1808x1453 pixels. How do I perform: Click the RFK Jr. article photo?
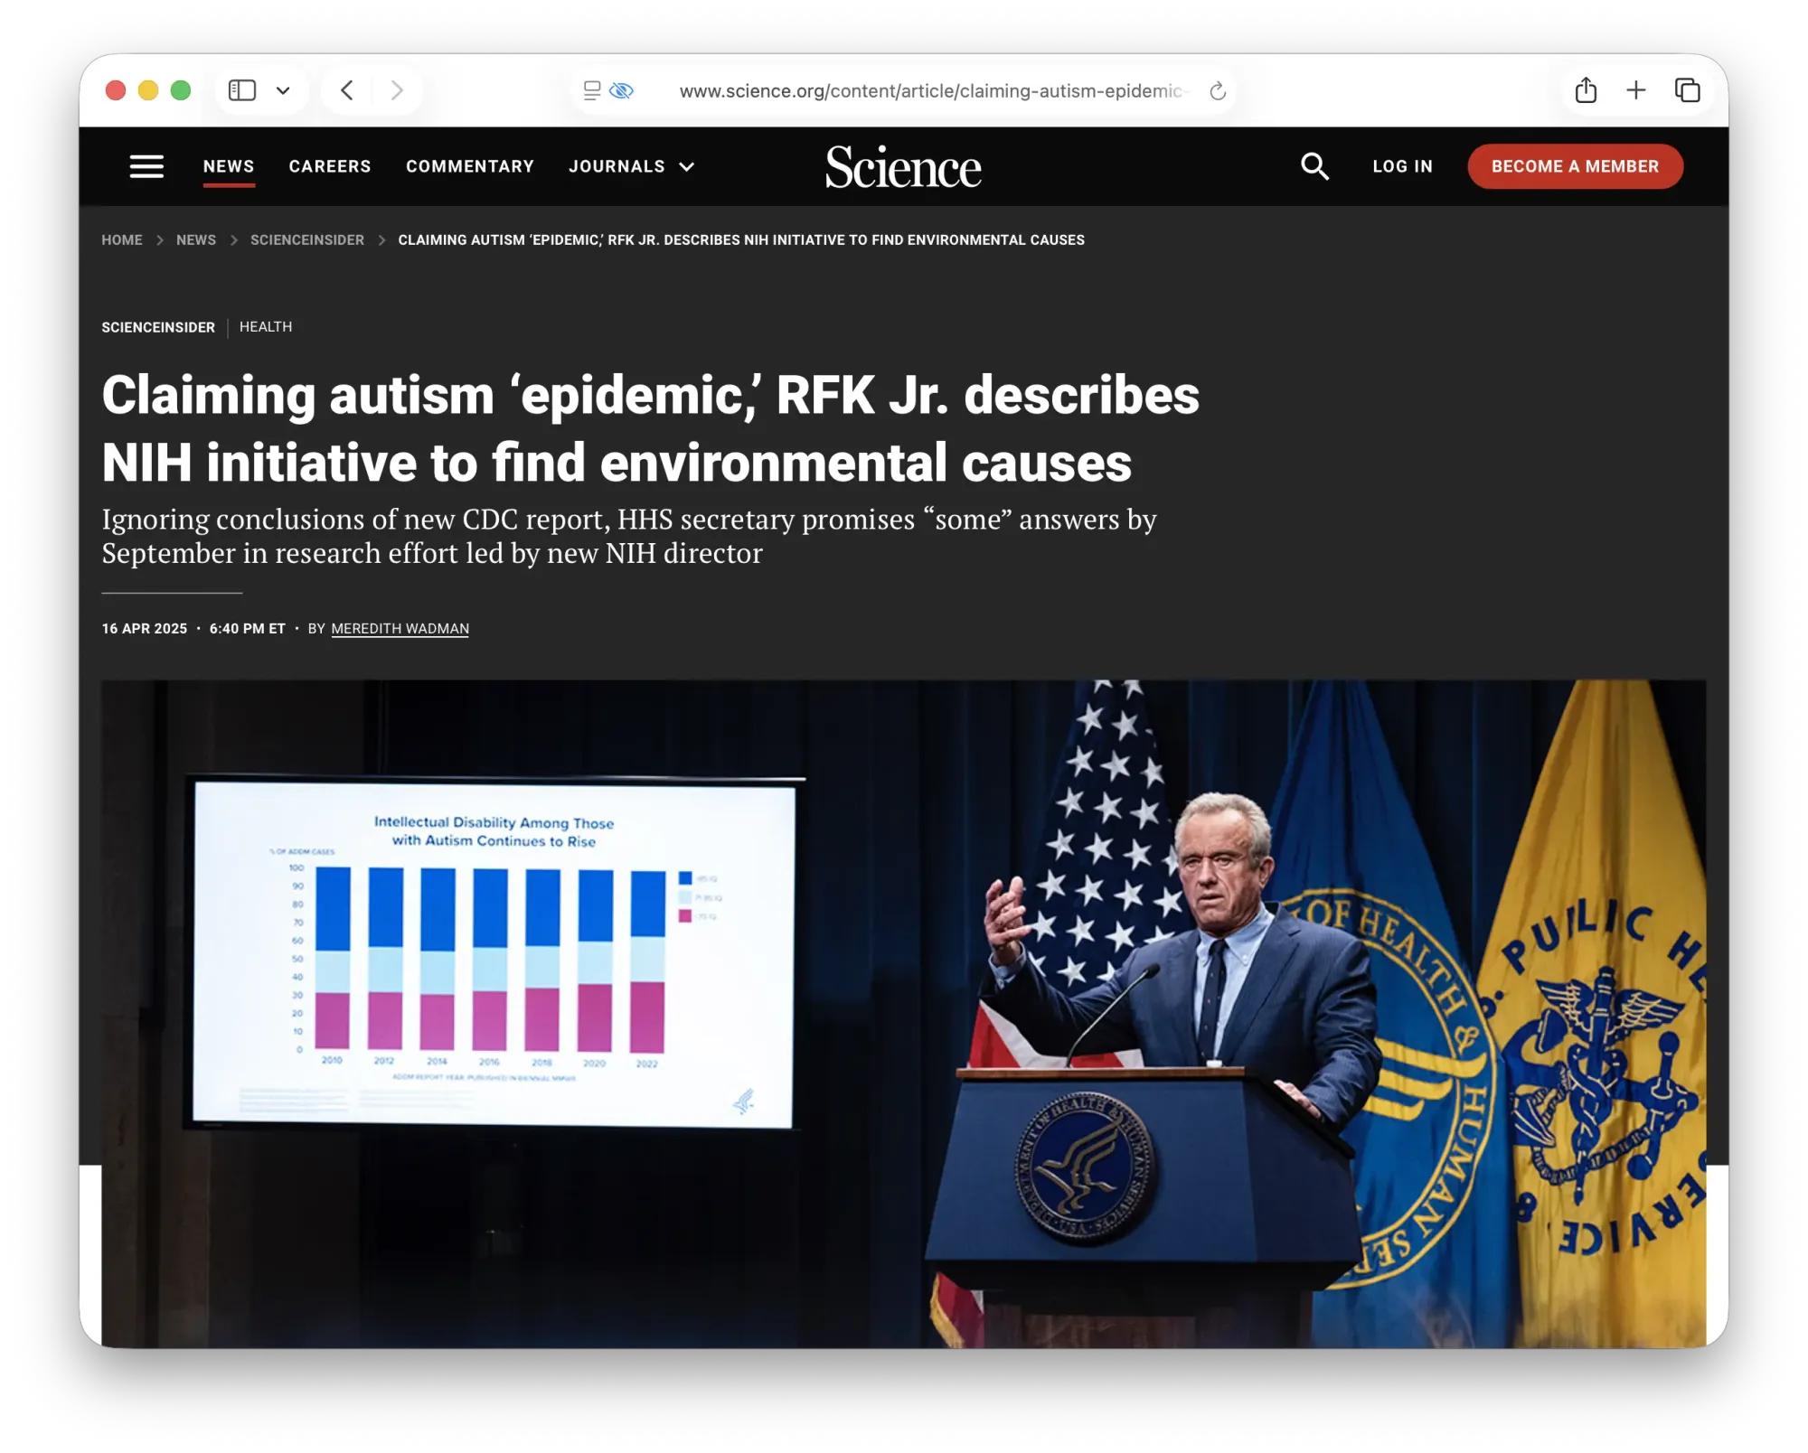(904, 1012)
